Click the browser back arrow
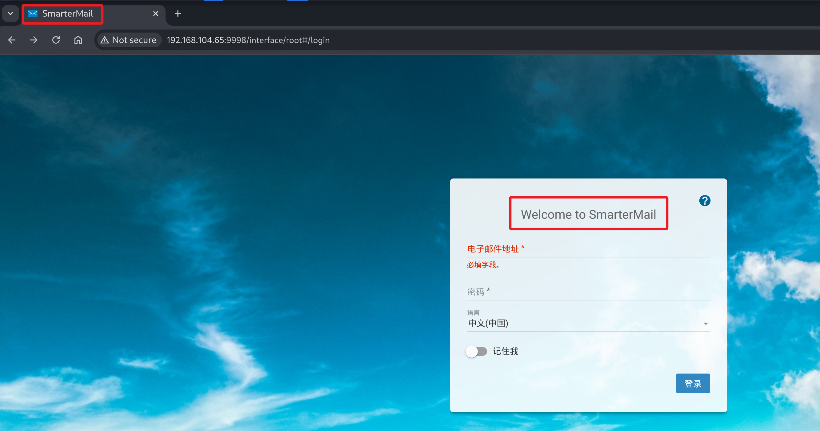Screen dimensions: 820x431 coord(12,40)
